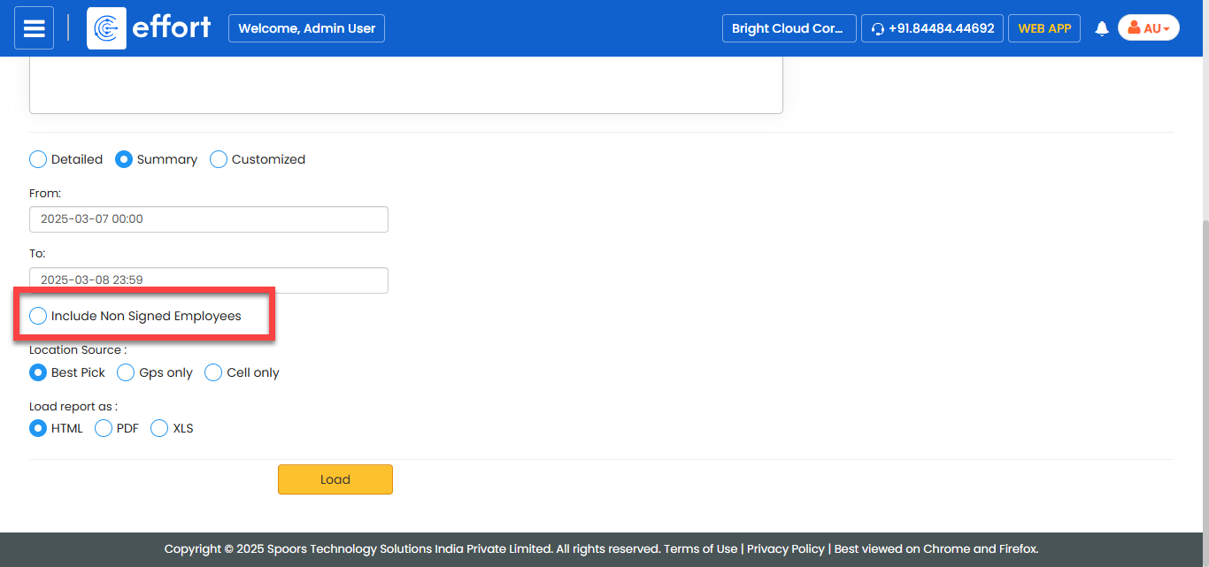Choose the Customized report option

pos(219,159)
